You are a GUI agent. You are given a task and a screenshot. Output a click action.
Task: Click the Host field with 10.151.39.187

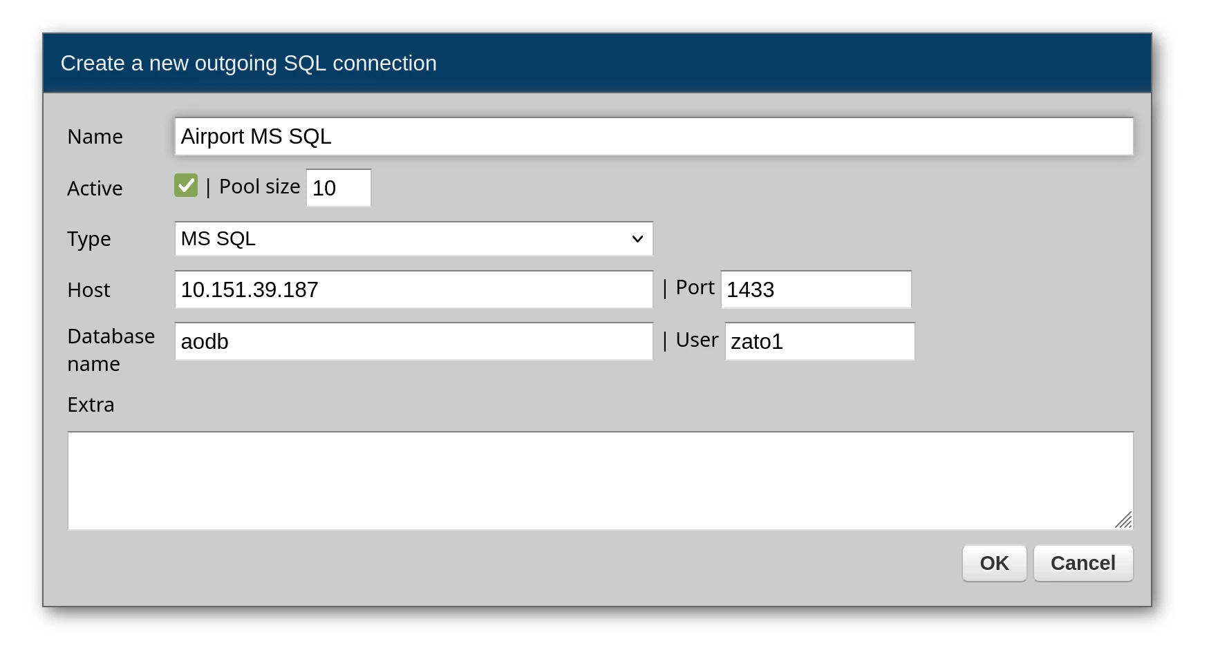click(x=413, y=289)
